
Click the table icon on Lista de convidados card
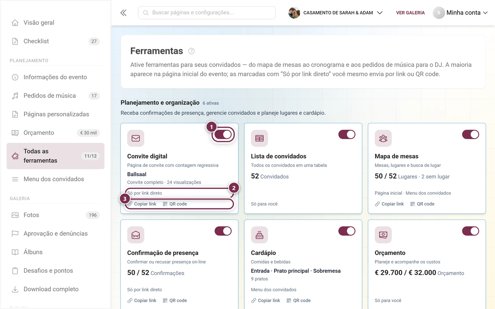(260, 138)
